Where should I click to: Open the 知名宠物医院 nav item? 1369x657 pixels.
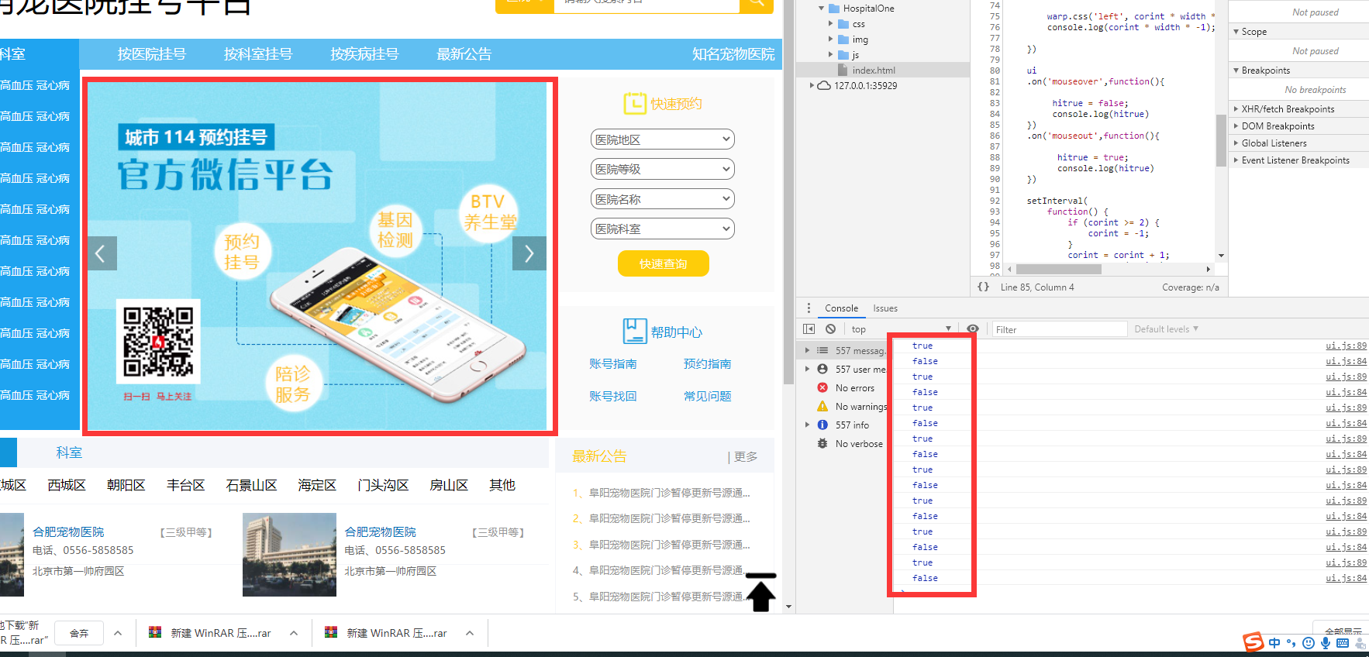[x=733, y=54]
